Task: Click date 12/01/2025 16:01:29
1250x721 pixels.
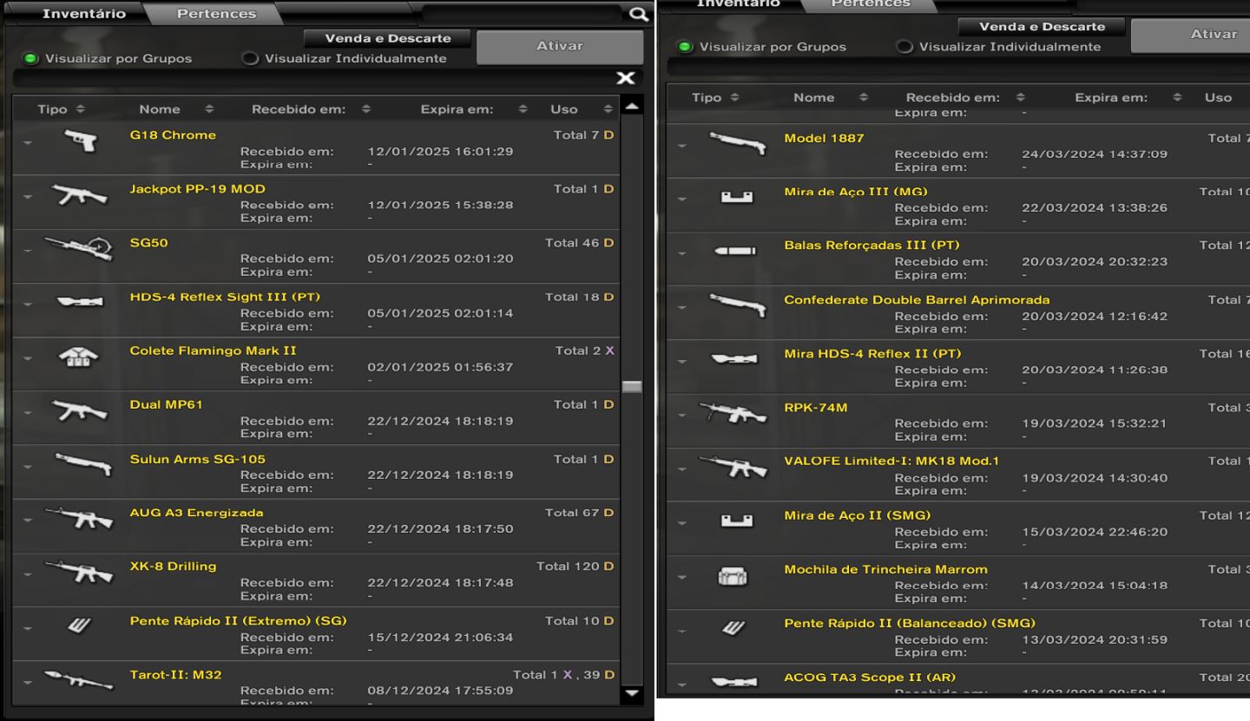Action: click(x=440, y=151)
